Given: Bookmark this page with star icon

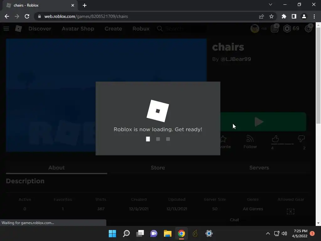Looking at the screenshot, I should tap(271, 16).
